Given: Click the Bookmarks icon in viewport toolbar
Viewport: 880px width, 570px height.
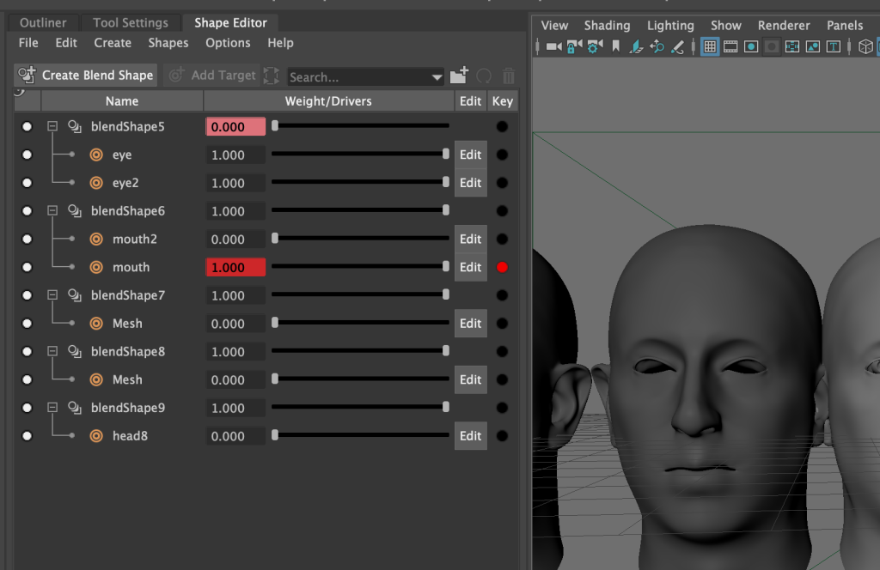Looking at the screenshot, I should point(615,46).
